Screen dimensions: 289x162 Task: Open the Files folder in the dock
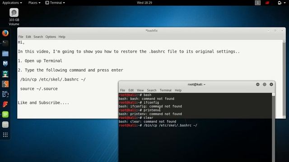click(x=5, y=54)
